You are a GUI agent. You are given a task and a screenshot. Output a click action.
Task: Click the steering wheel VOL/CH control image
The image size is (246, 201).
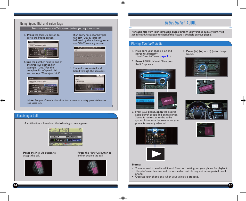tap(206, 130)
